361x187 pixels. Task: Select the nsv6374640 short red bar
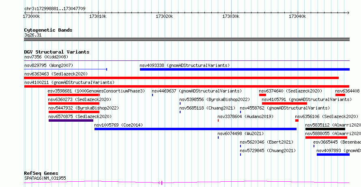[262, 95]
